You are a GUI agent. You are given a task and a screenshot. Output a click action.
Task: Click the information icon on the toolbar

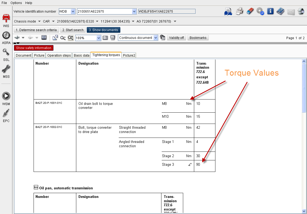coord(270,11)
